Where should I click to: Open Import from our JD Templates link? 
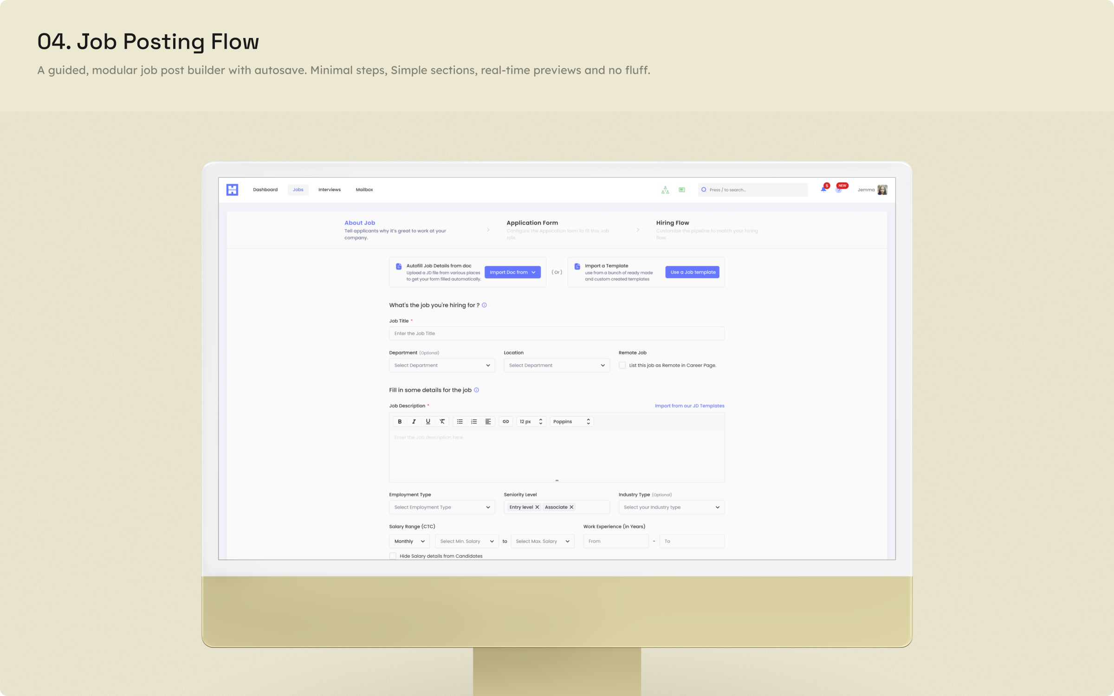tap(689, 406)
